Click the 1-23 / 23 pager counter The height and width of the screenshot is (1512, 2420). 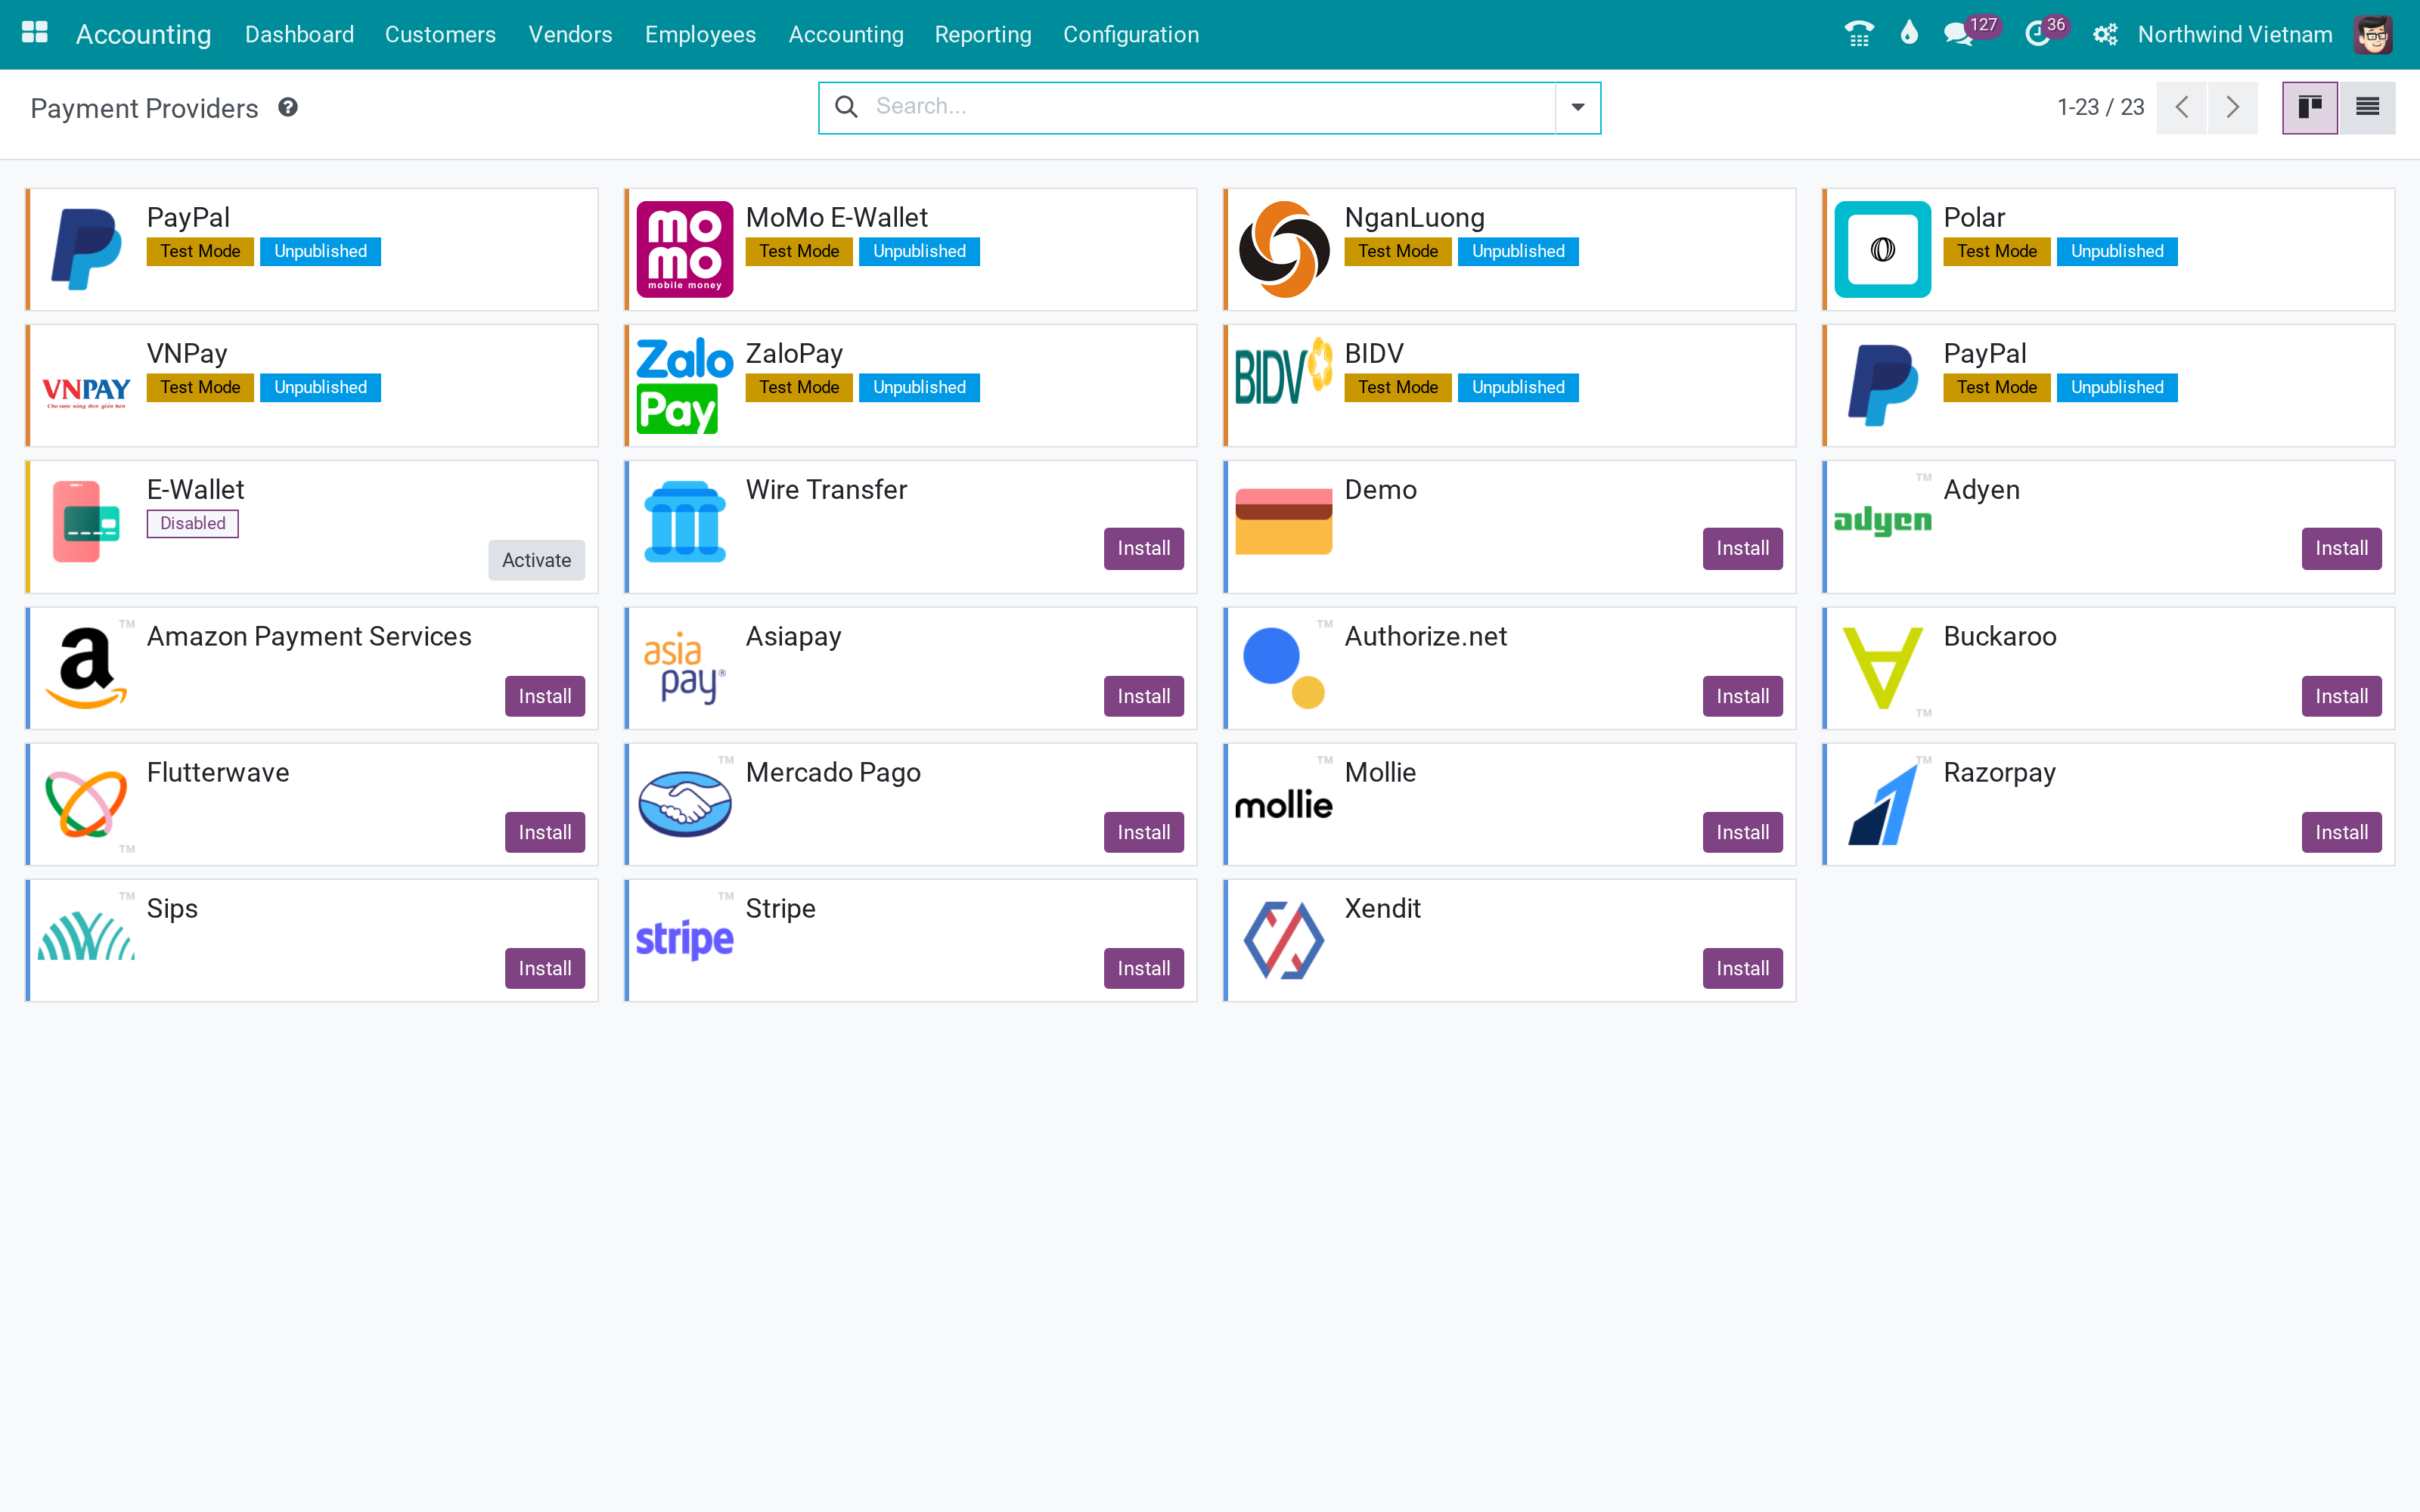pyautogui.click(x=2100, y=107)
